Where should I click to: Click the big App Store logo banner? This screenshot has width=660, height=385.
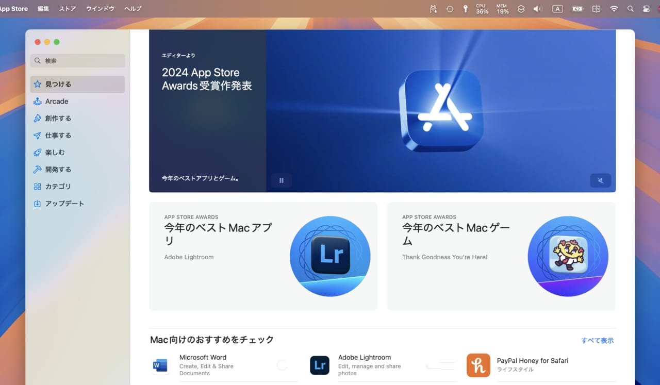pos(441,111)
